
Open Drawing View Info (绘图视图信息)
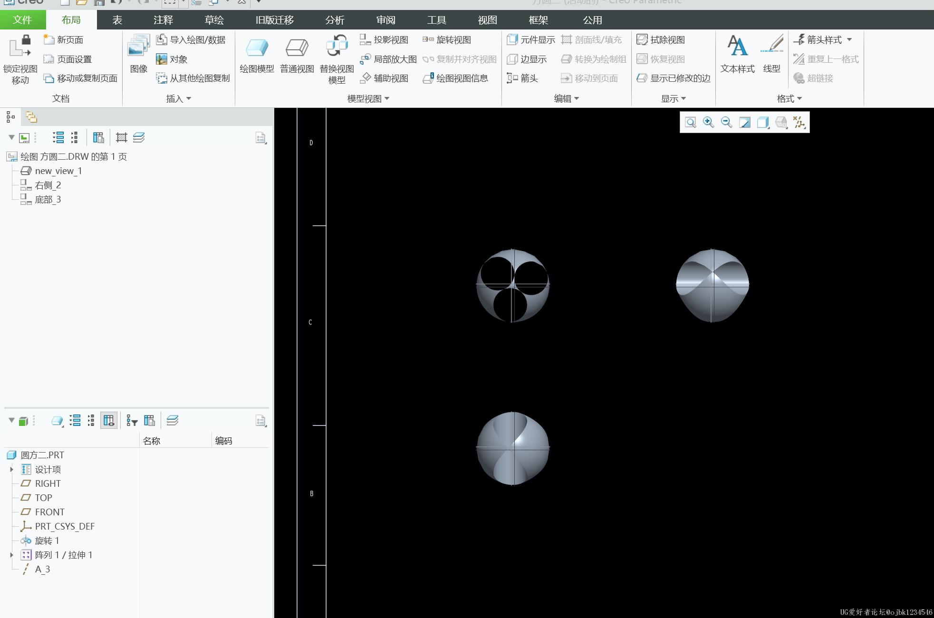coord(455,78)
